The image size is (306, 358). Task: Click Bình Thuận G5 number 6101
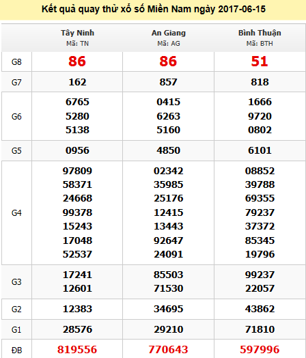(260, 150)
